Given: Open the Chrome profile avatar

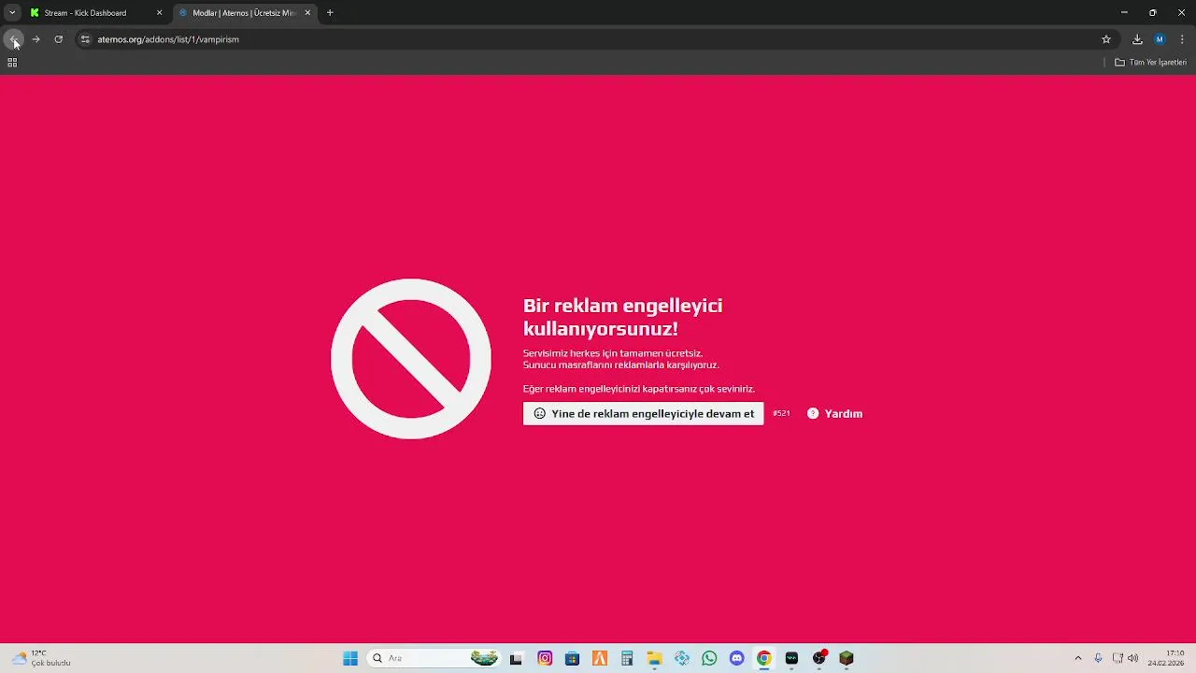Looking at the screenshot, I should pos(1160,39).
